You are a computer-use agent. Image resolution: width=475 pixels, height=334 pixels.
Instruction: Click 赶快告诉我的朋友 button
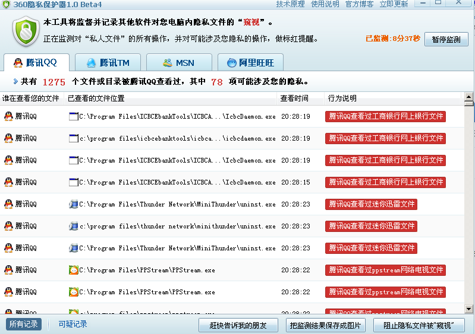238,325
